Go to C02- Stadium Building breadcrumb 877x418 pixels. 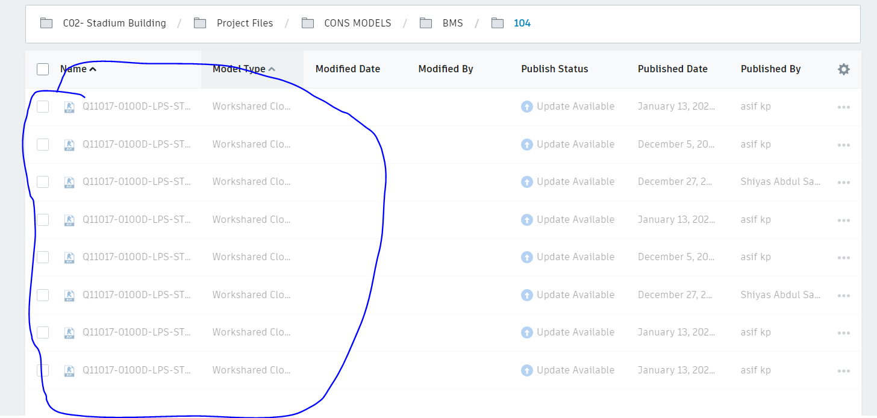coord(114,23)
